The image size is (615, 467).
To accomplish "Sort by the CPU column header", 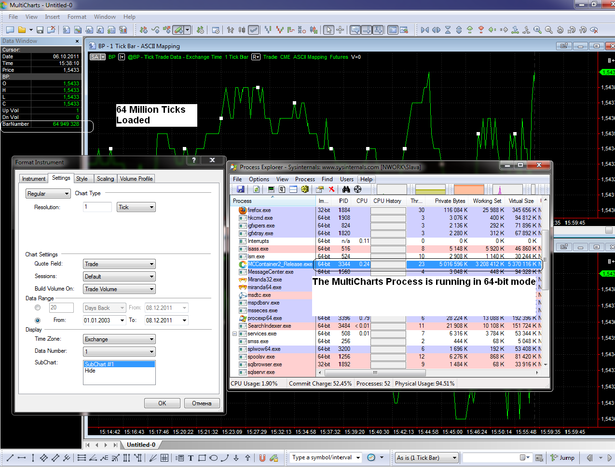I will 362,201.
